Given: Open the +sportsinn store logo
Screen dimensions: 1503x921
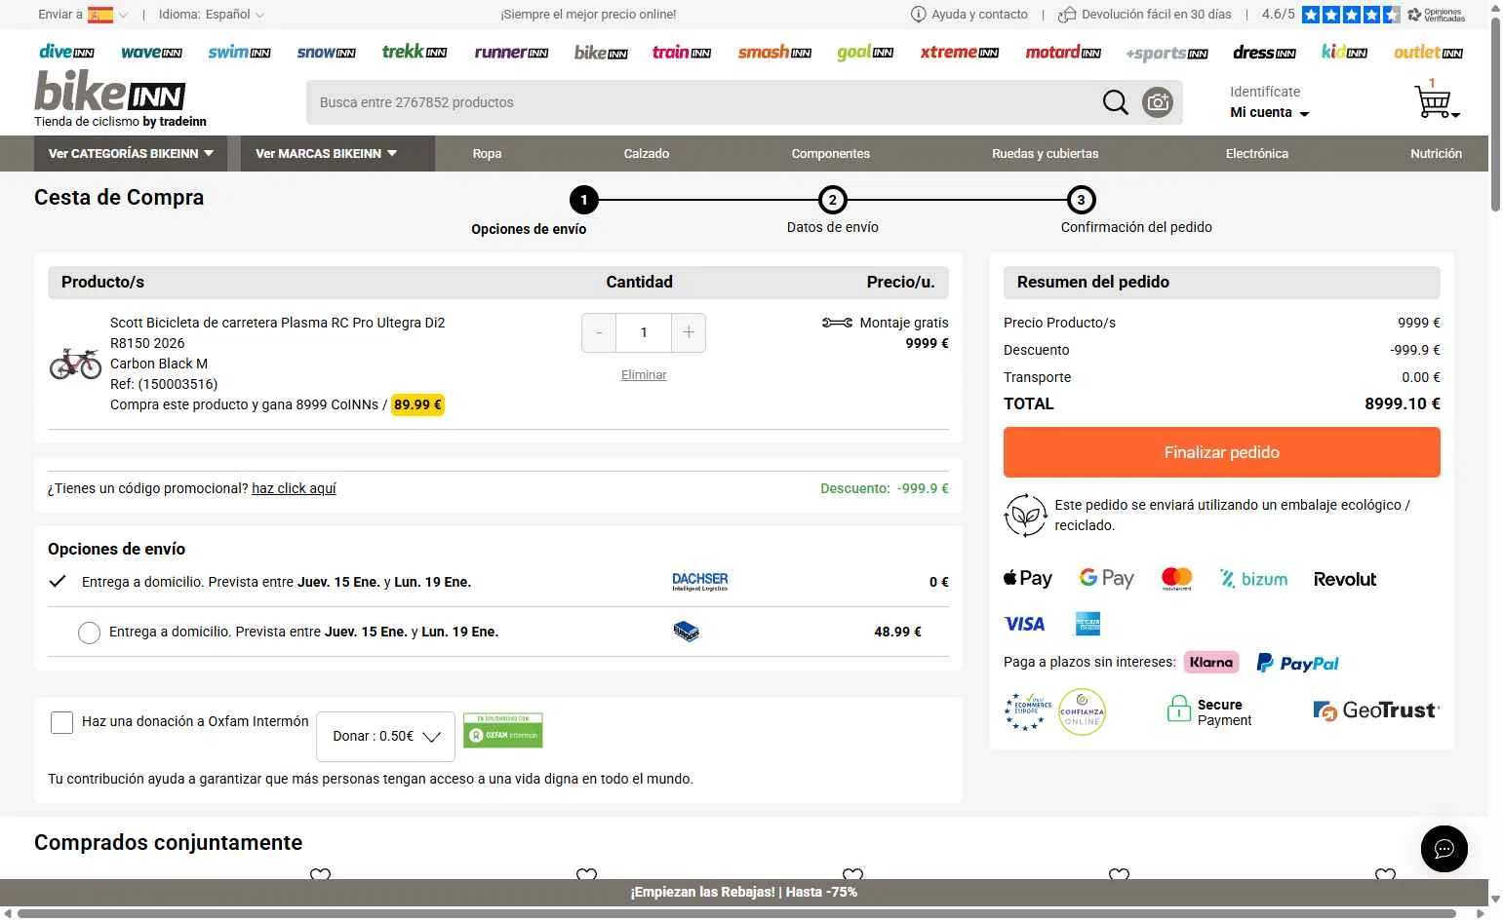Looking at the screenshot, I should (x=1167, y=53).
